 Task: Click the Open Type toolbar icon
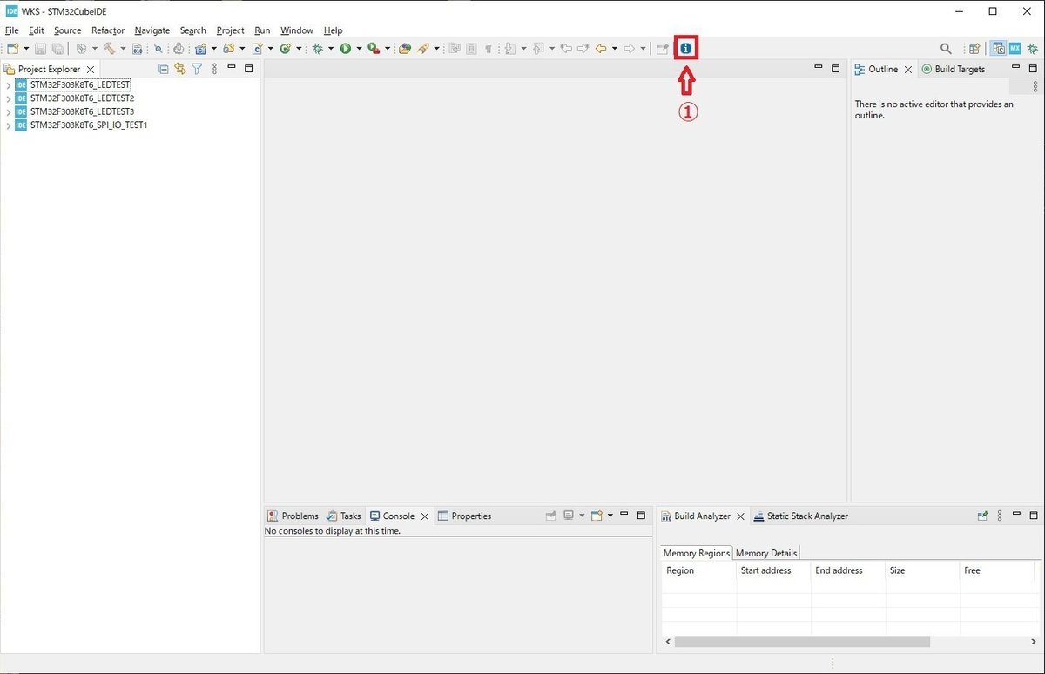click(404, 49)
